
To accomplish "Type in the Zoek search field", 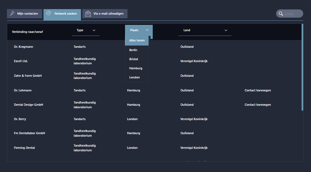I will pos(292,14).
